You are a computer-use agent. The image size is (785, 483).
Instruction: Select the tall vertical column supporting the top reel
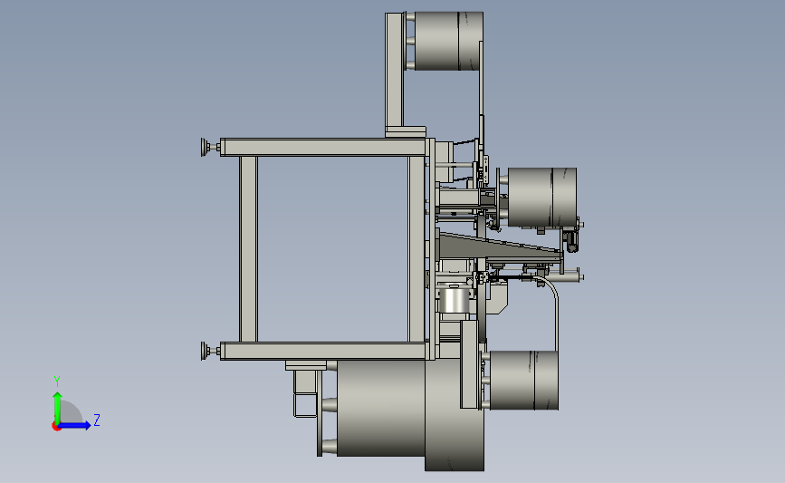395,70
